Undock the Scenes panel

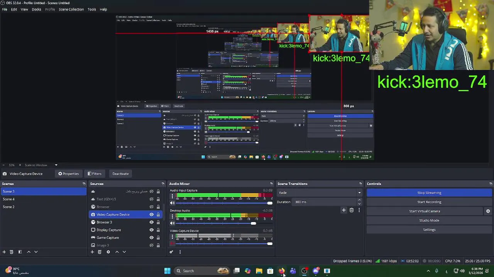(84, 184)
